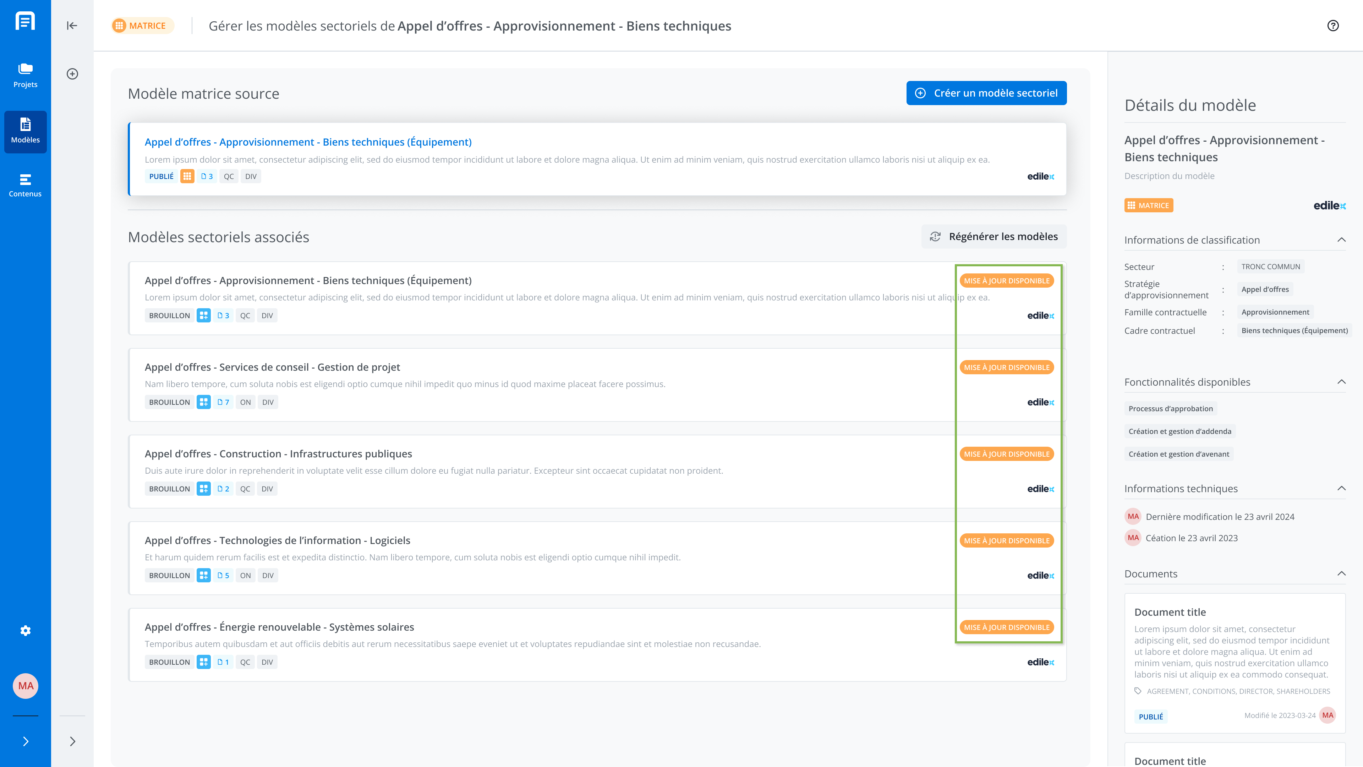Open the help icon in header
Image resolution: width=1363 pixels, height=767 pixels.
[x=1333, y=26]
